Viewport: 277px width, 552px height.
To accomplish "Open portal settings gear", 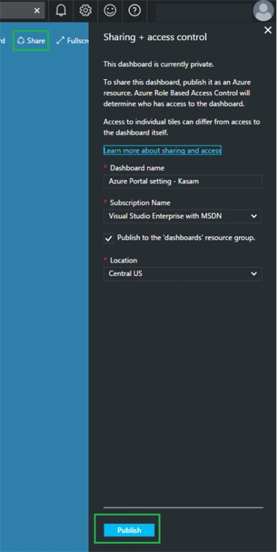I will tap(85, 11).
